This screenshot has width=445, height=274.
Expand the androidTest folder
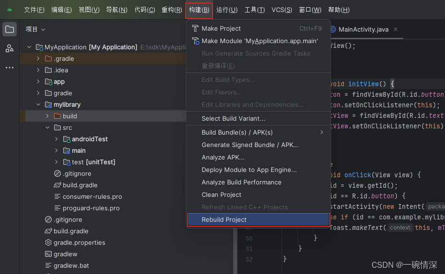(x=57, y=139)
